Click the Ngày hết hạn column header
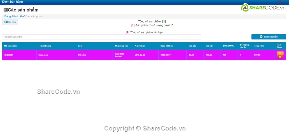 coord(166,46)
